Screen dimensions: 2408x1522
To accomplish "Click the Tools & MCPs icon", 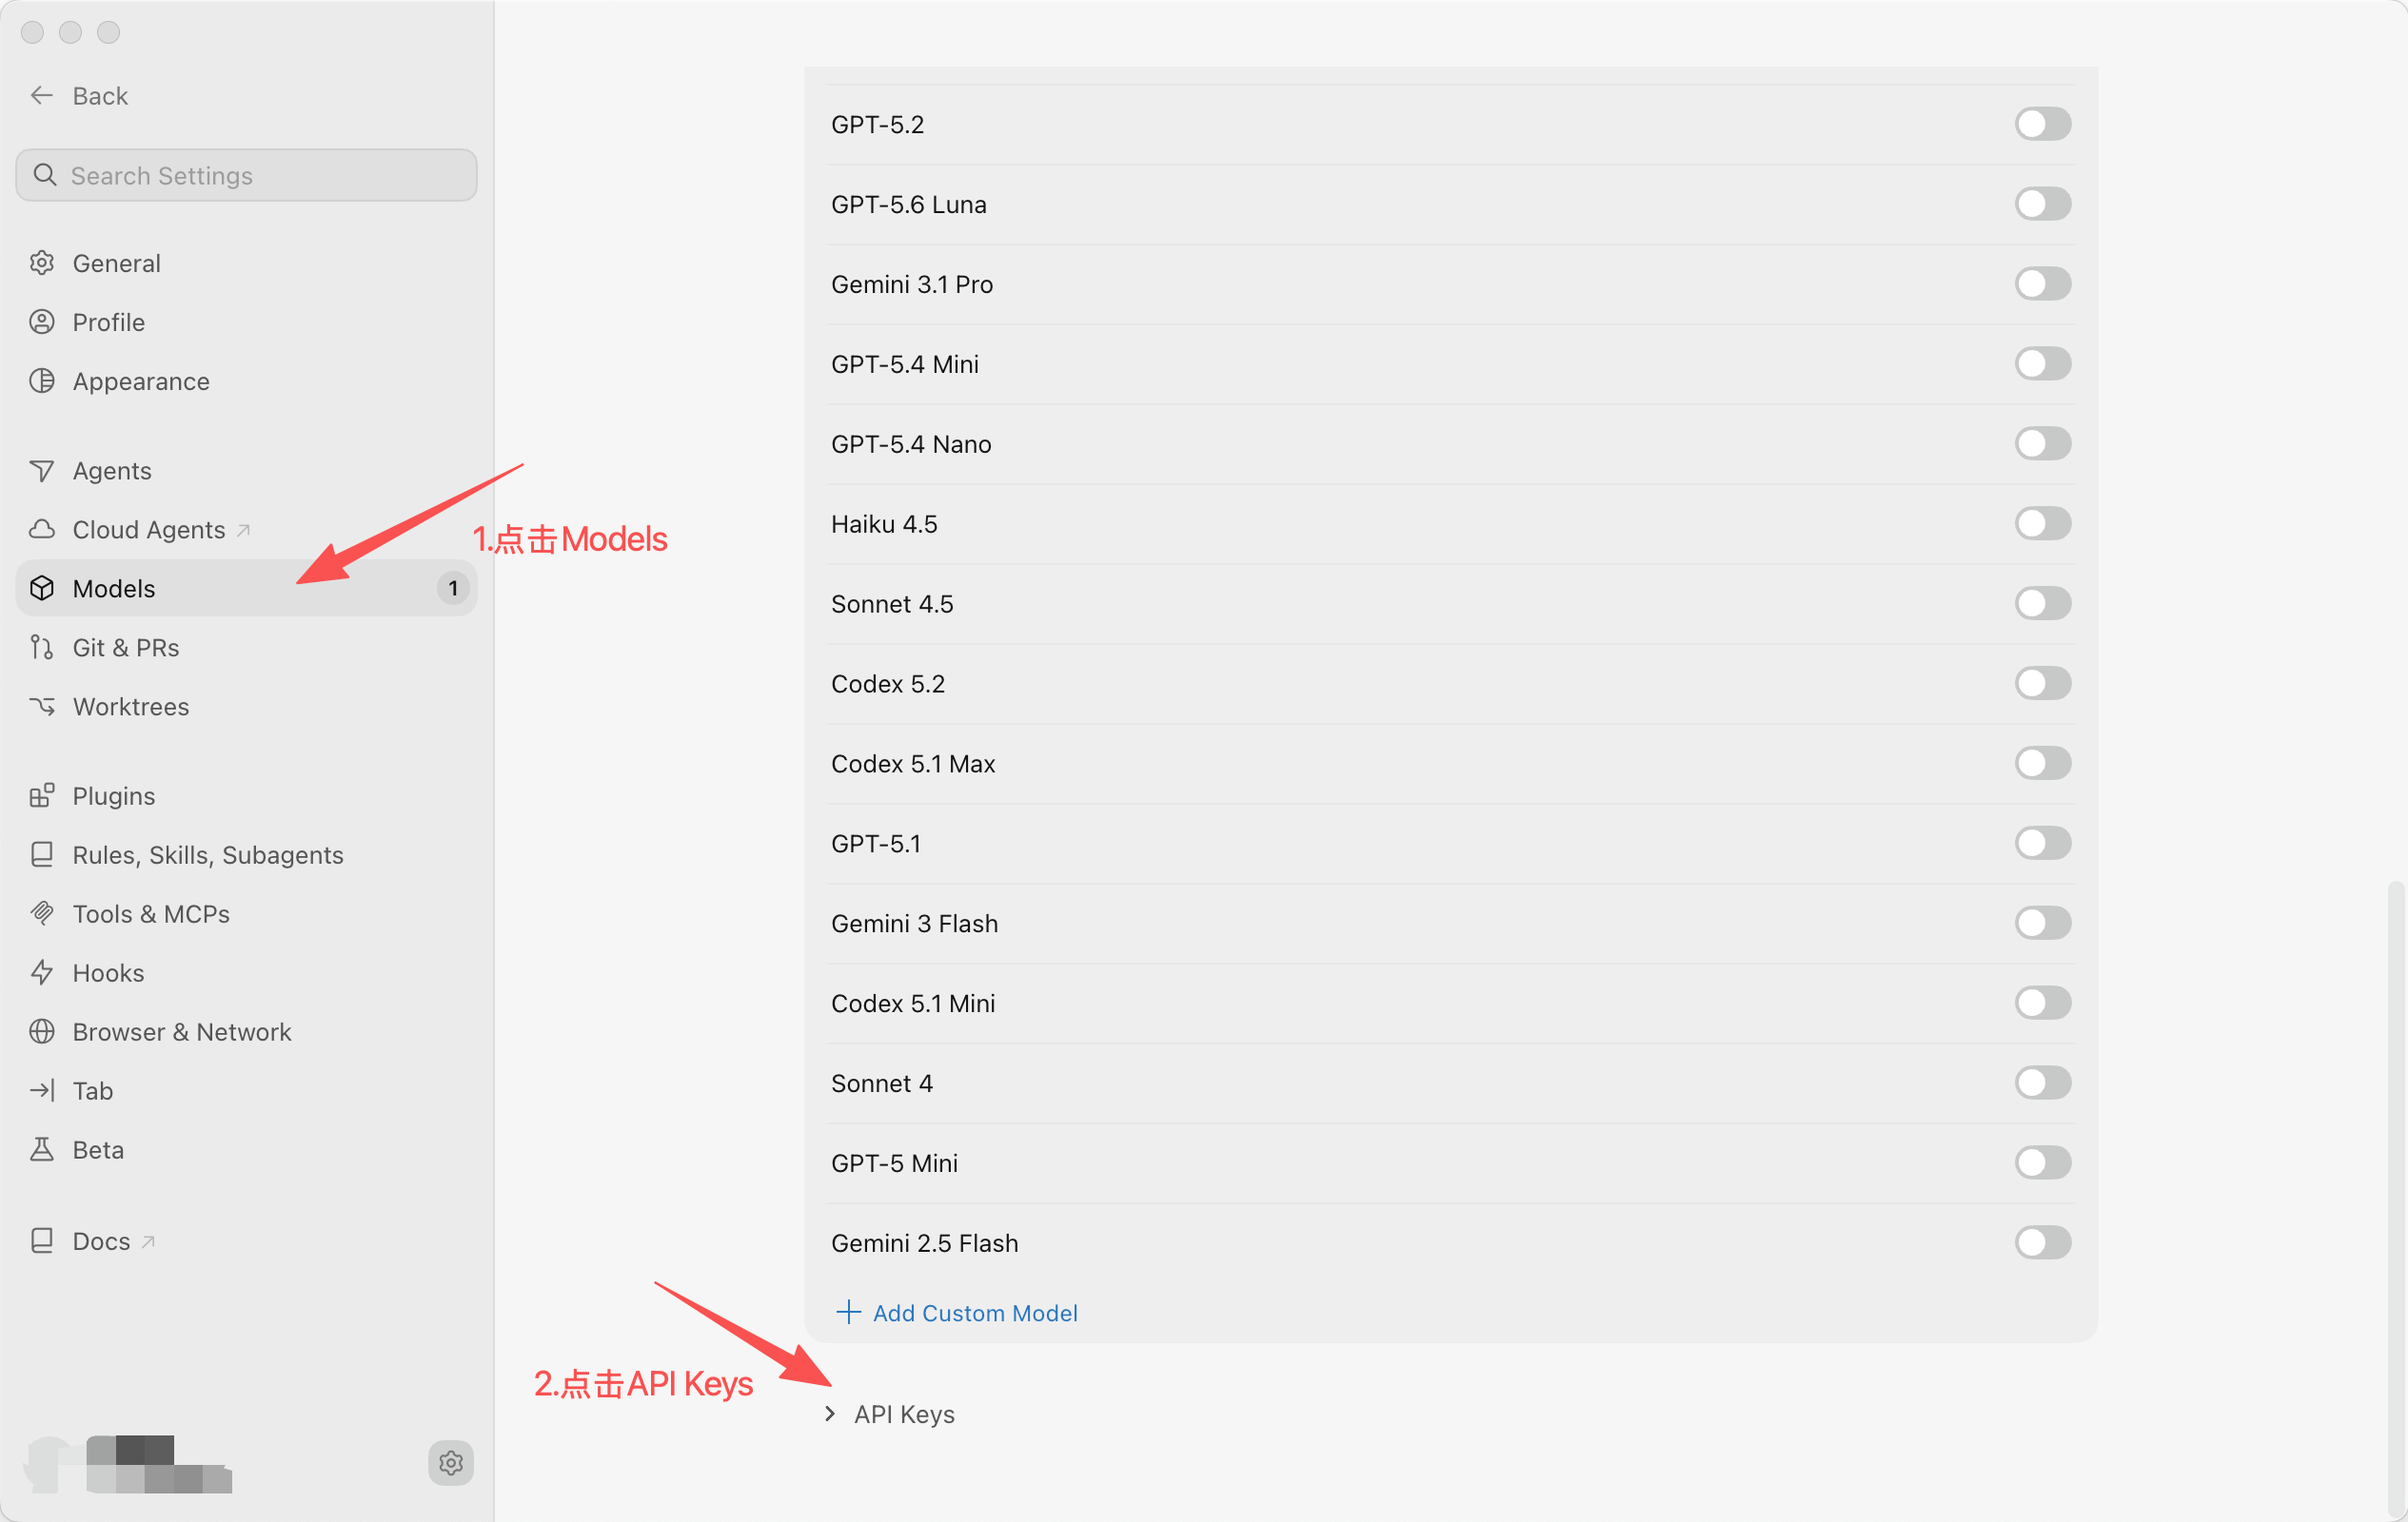I will [x=42, y=913].
